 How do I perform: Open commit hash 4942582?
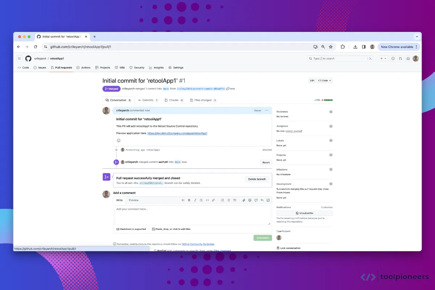click(x=267, y=150)
